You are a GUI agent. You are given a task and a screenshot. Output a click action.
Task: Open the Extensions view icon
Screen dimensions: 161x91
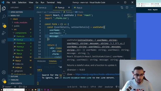point(4,41)
